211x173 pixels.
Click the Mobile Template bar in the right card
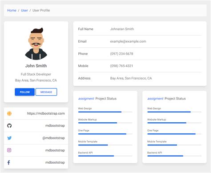click(174, 145)
